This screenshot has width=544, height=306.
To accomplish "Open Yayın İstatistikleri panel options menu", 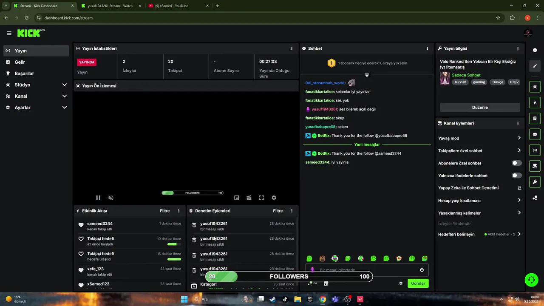I will click(x=292, y=48).
